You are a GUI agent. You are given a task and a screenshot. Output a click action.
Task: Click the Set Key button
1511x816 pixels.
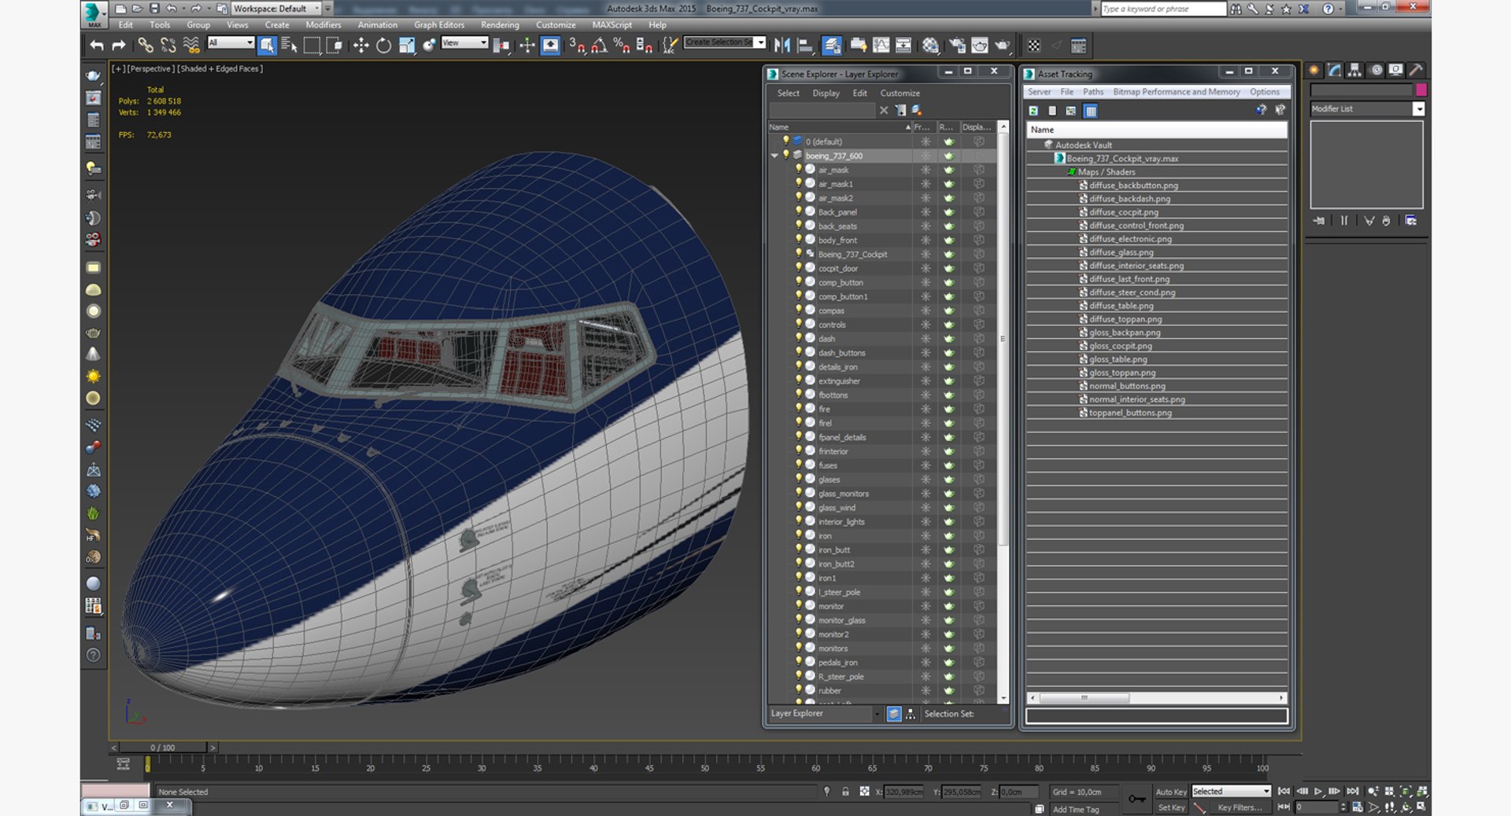(1170, 807)
